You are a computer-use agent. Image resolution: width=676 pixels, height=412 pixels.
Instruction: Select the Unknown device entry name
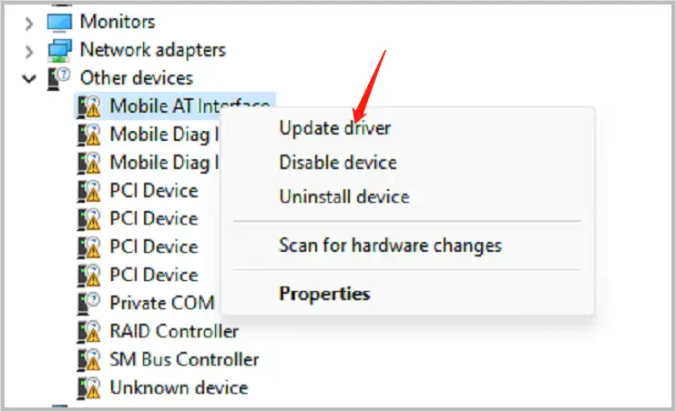[179, 387]
